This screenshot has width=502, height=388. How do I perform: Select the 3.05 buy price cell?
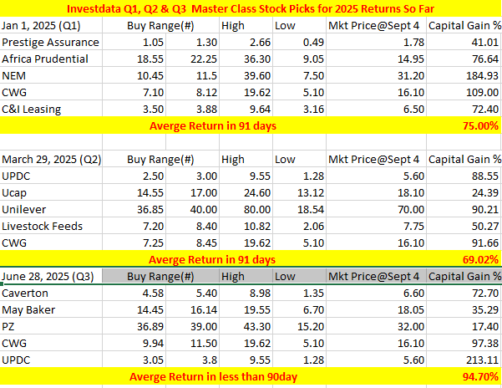[134, 360]
